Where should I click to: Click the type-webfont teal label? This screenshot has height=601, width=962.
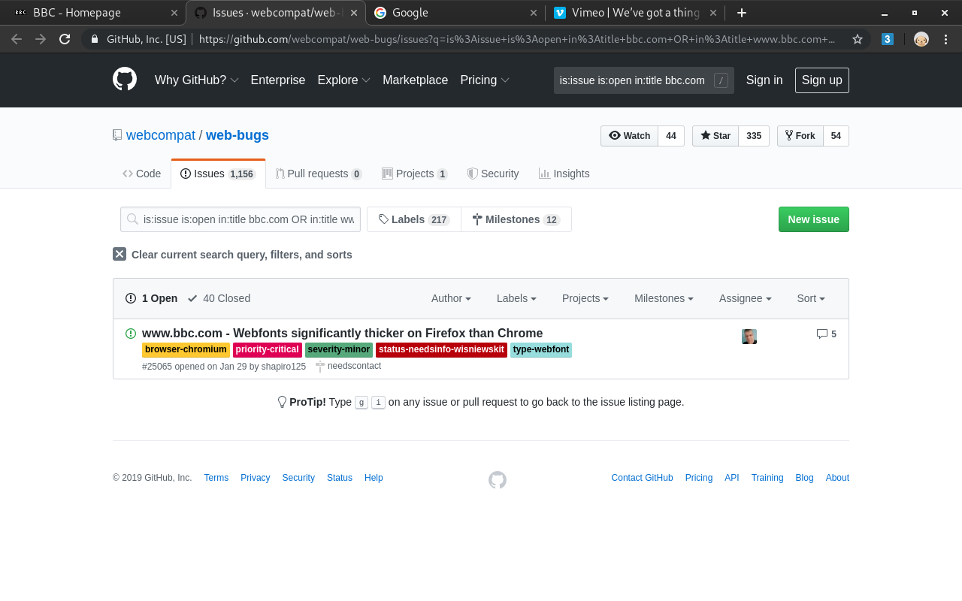541,349
